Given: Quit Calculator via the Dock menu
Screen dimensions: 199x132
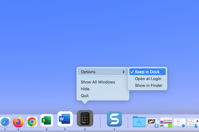Looking at the screenshot, I should 103,96.
